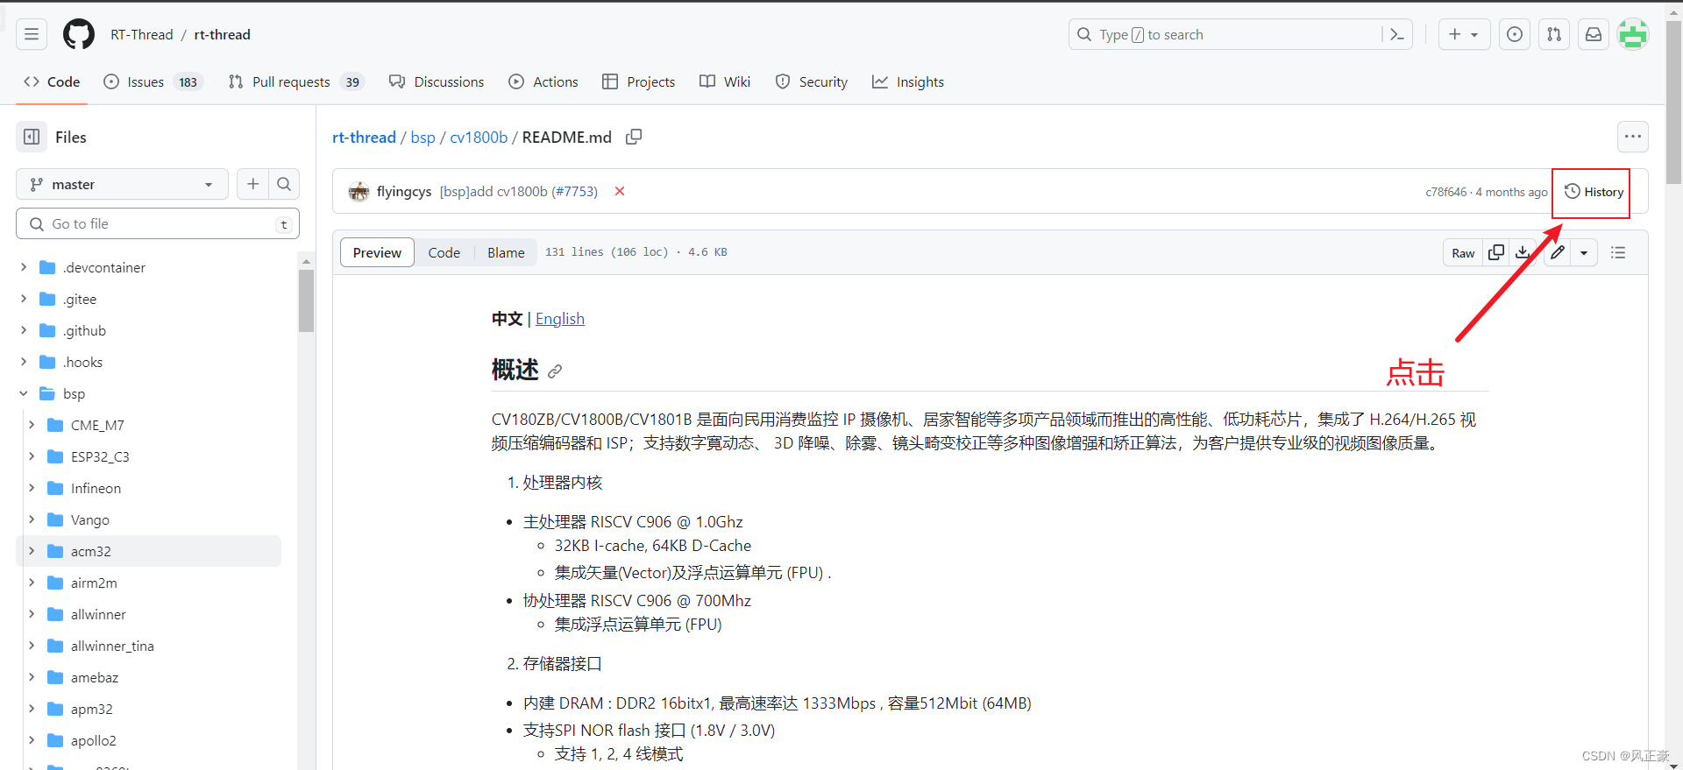Open the English README link

tap(560, 319)
